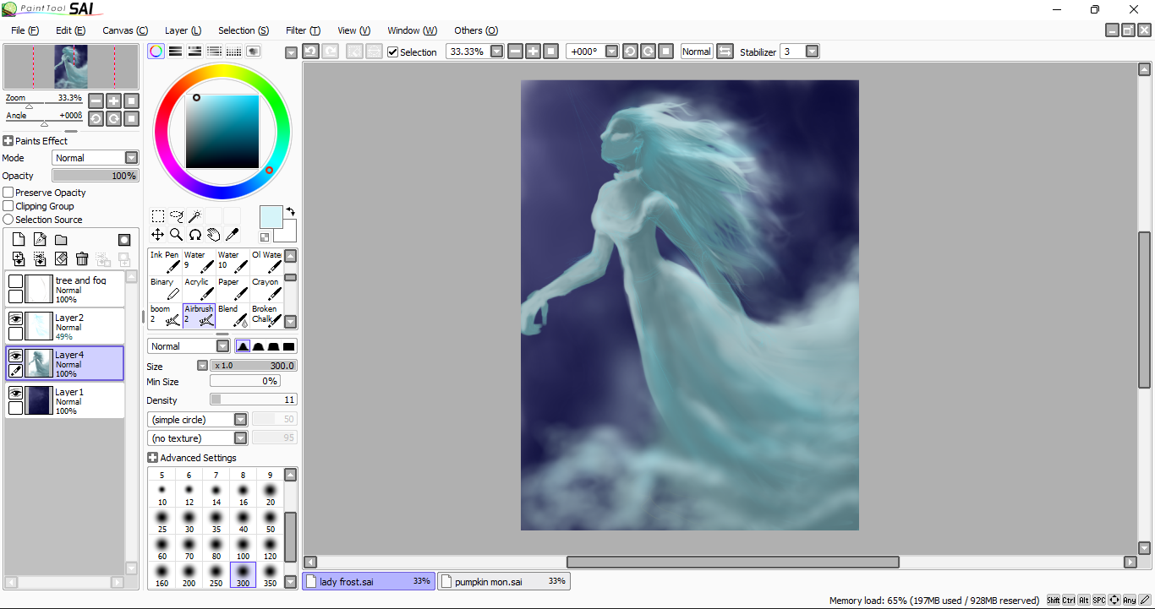Select the flattest brush edge shape
Screen dimensions: 1155x609
[289, 346]
